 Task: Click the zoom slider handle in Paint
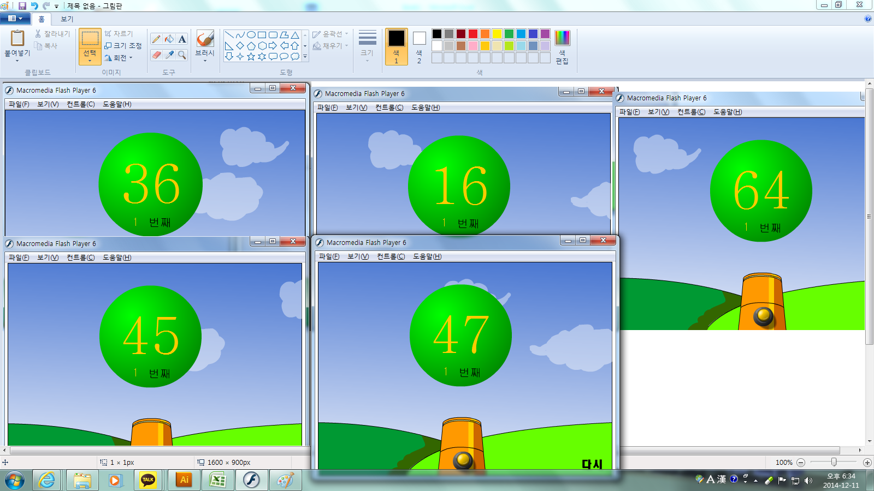[x=834, y=462]
